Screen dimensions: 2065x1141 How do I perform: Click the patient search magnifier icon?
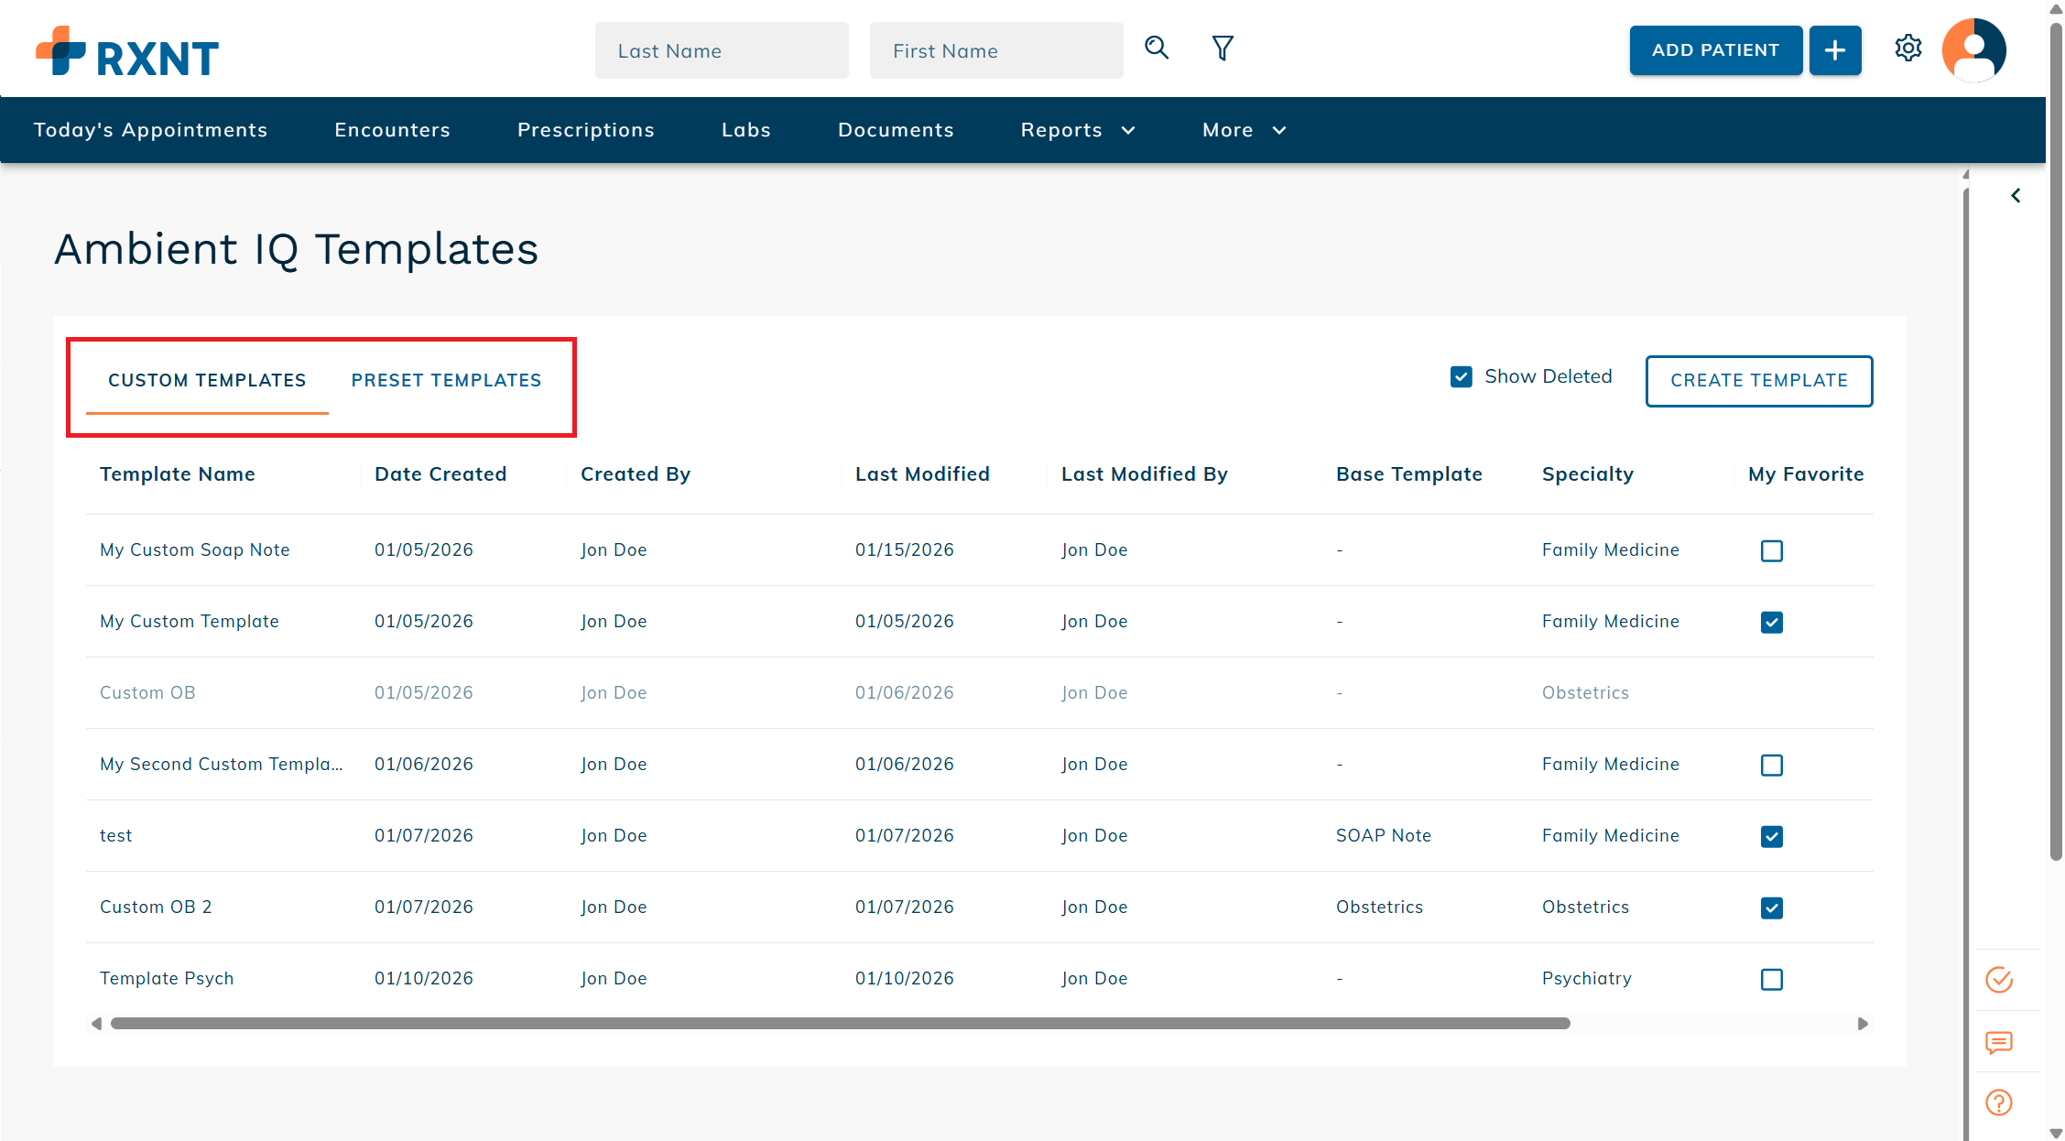(1157, 48)
